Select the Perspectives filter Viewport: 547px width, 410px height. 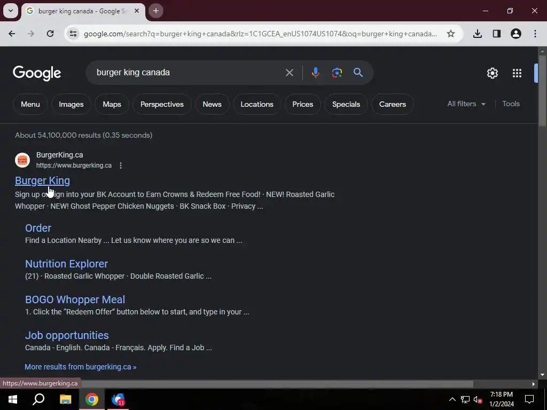162,104
